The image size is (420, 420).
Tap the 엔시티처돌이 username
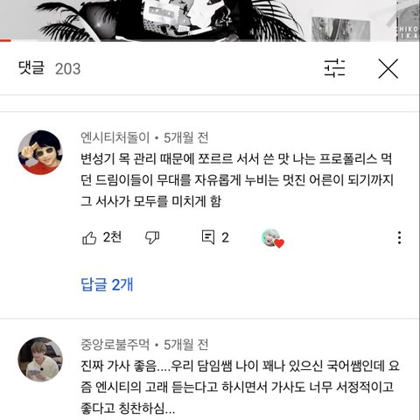(115, 137)
